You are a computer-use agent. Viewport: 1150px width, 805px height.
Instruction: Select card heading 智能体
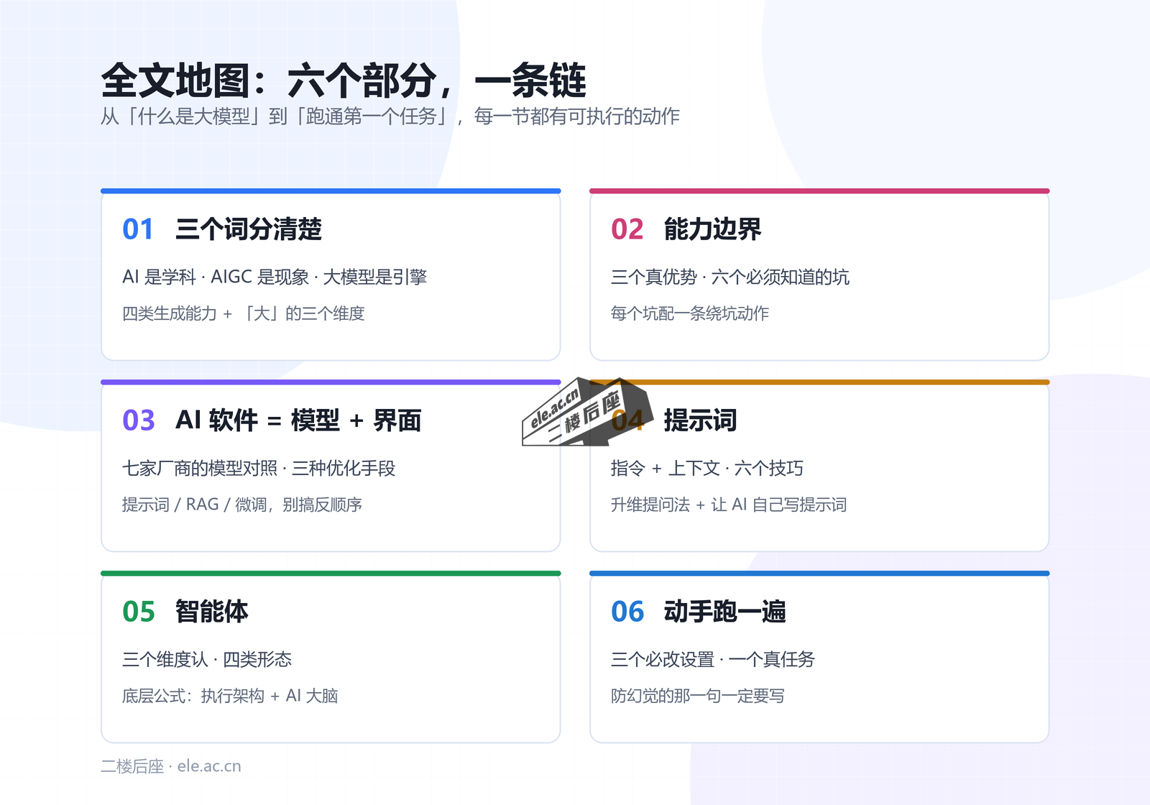click(212, 612)
